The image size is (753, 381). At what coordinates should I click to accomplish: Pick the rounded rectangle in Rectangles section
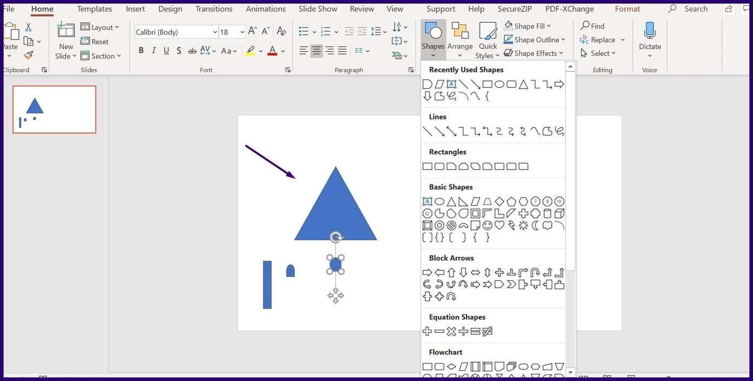[439, 166]
